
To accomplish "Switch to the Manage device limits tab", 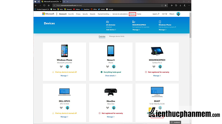I will click(117, 36).
